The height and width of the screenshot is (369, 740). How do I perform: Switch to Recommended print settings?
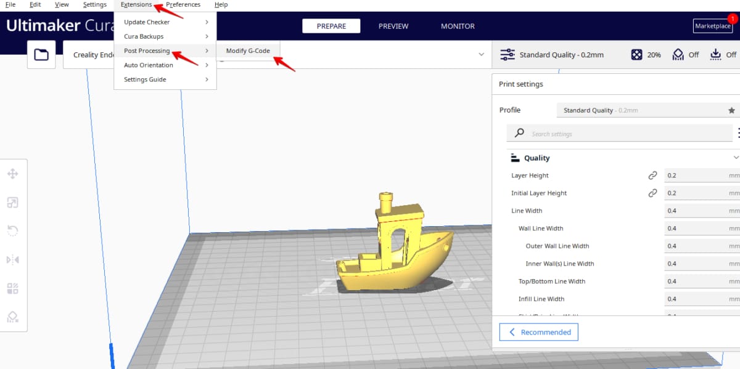click(538, 332)
